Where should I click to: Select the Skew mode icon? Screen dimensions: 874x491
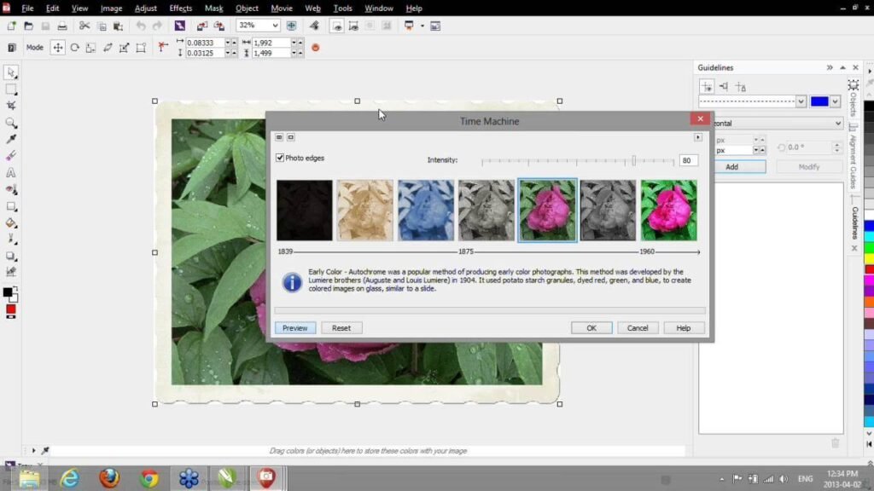[x=108, y=48]
